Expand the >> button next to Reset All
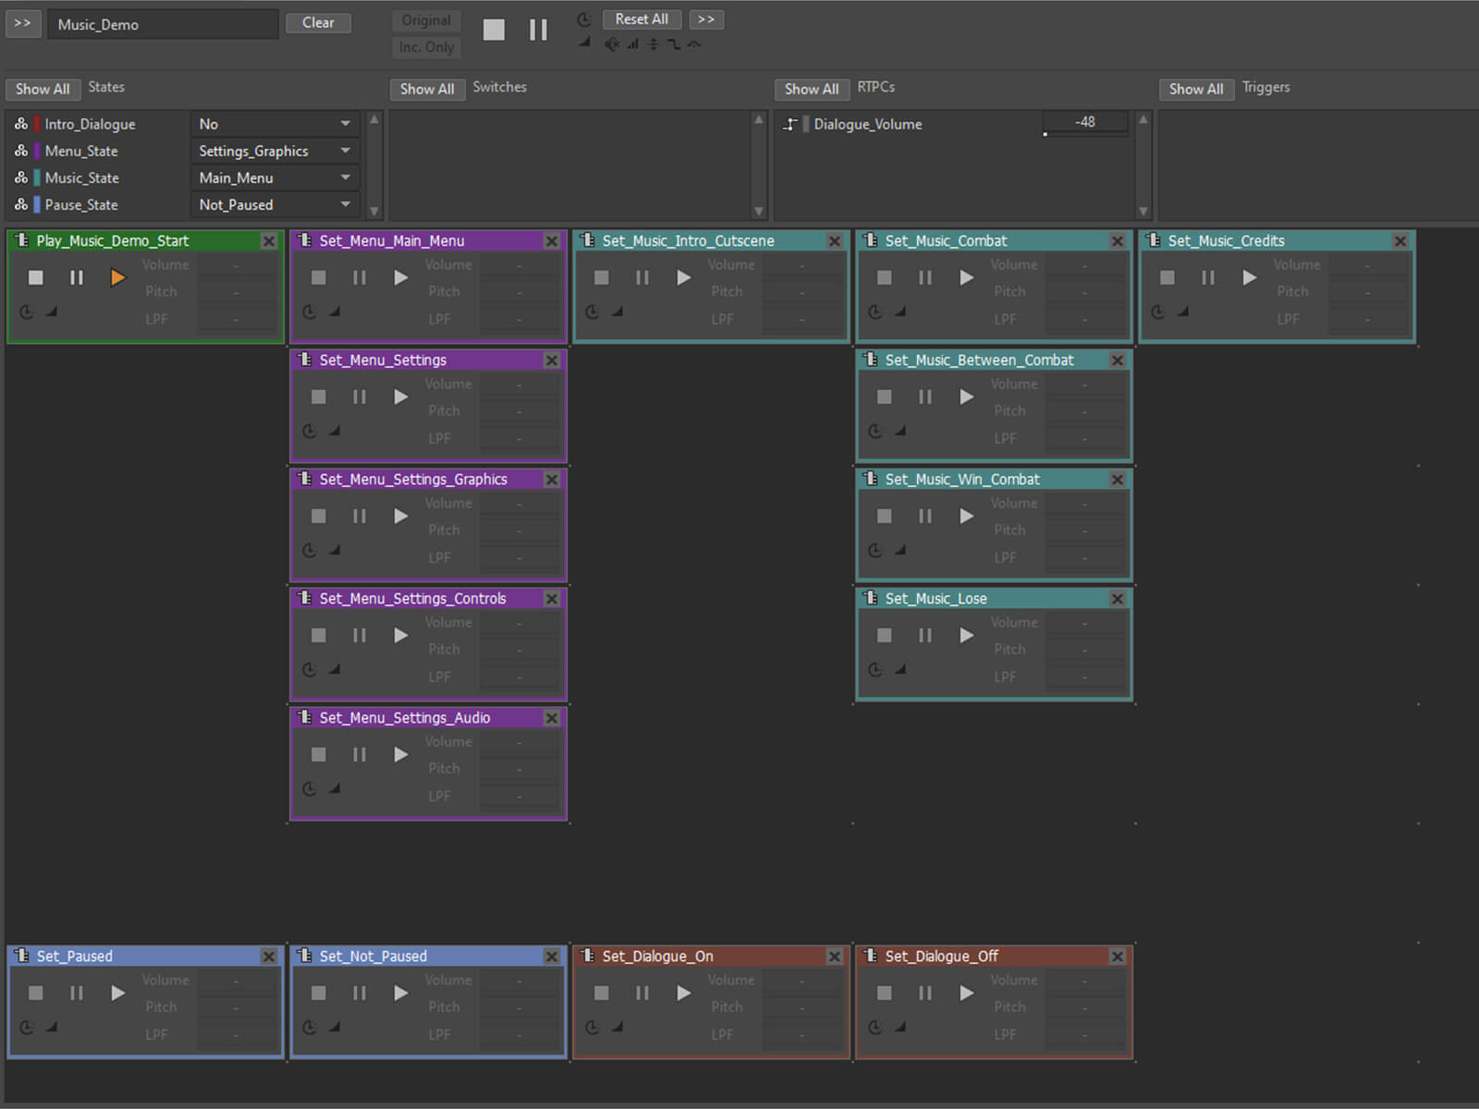 coord(706,19)
